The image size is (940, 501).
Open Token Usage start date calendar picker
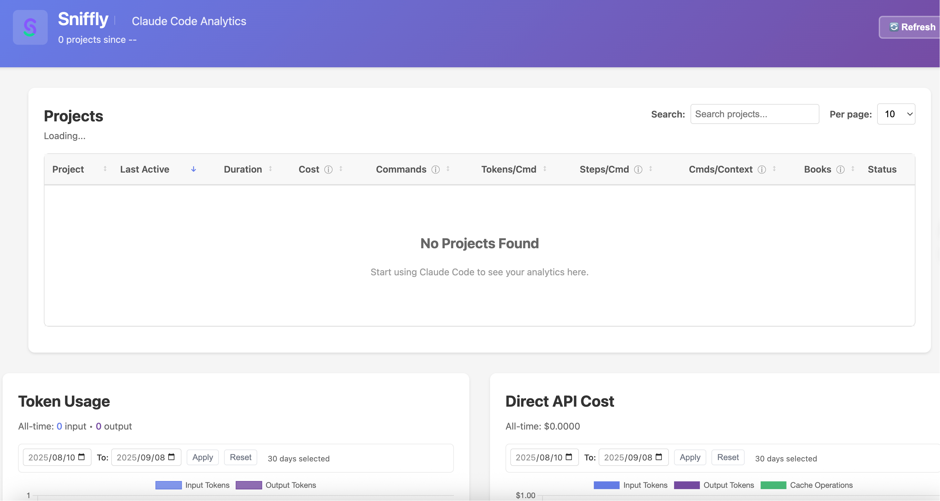coord(82,457)
